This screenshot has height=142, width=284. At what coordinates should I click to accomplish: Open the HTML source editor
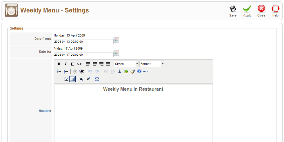[146, 71]
